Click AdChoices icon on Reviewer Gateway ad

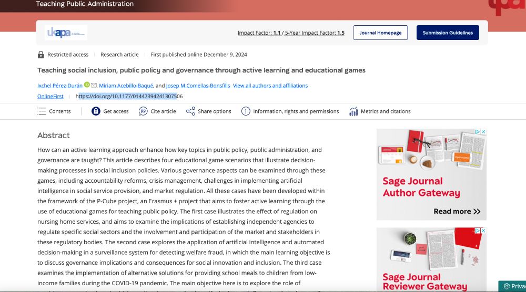(x=478, y=231)
